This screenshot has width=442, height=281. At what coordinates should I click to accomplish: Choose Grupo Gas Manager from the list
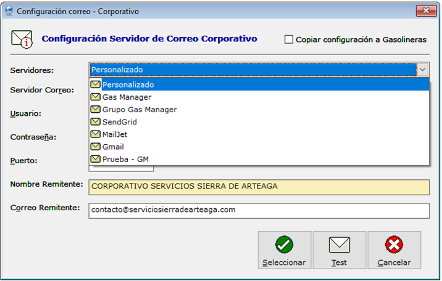point(140,109)
